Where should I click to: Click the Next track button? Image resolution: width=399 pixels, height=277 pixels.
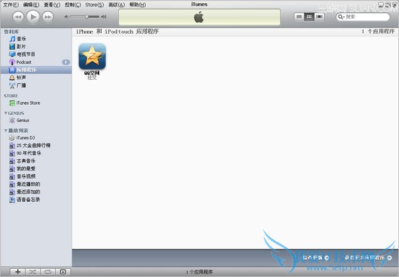[48, 17]
